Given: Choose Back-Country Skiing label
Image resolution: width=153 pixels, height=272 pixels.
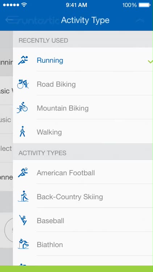Looking at the screenshot, I should pos(70,197).
